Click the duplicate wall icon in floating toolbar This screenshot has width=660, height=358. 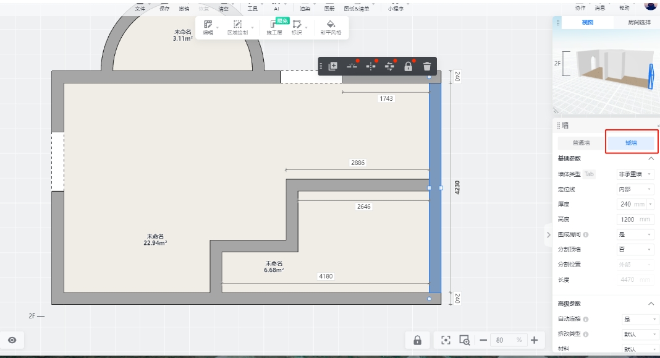point(333,66)
